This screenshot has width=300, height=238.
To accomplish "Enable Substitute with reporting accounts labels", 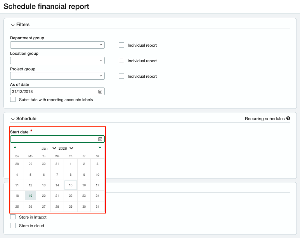I will pyautogui.click(x=13, y=100).
